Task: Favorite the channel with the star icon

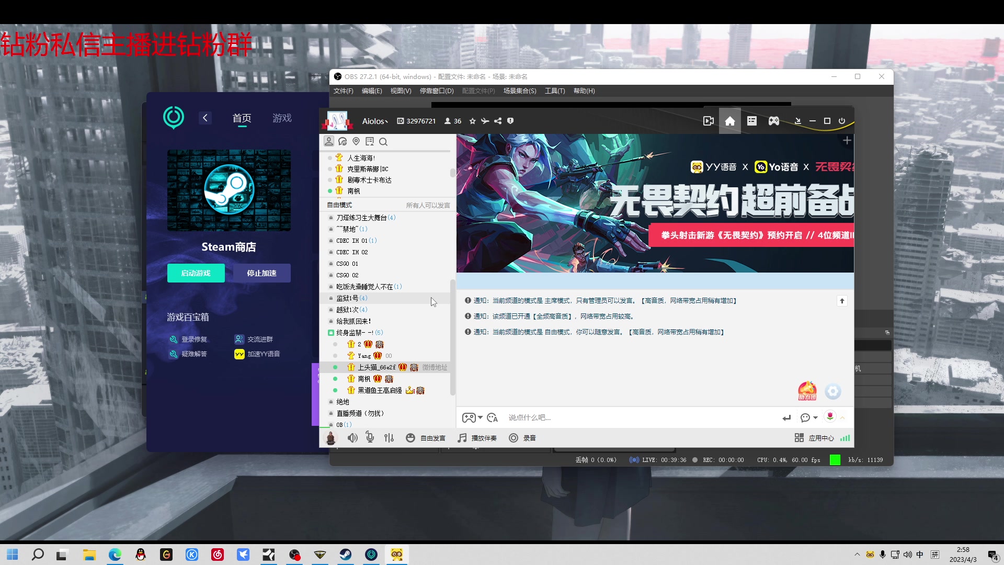Action: pyautogui.click(x=472, y=121)
